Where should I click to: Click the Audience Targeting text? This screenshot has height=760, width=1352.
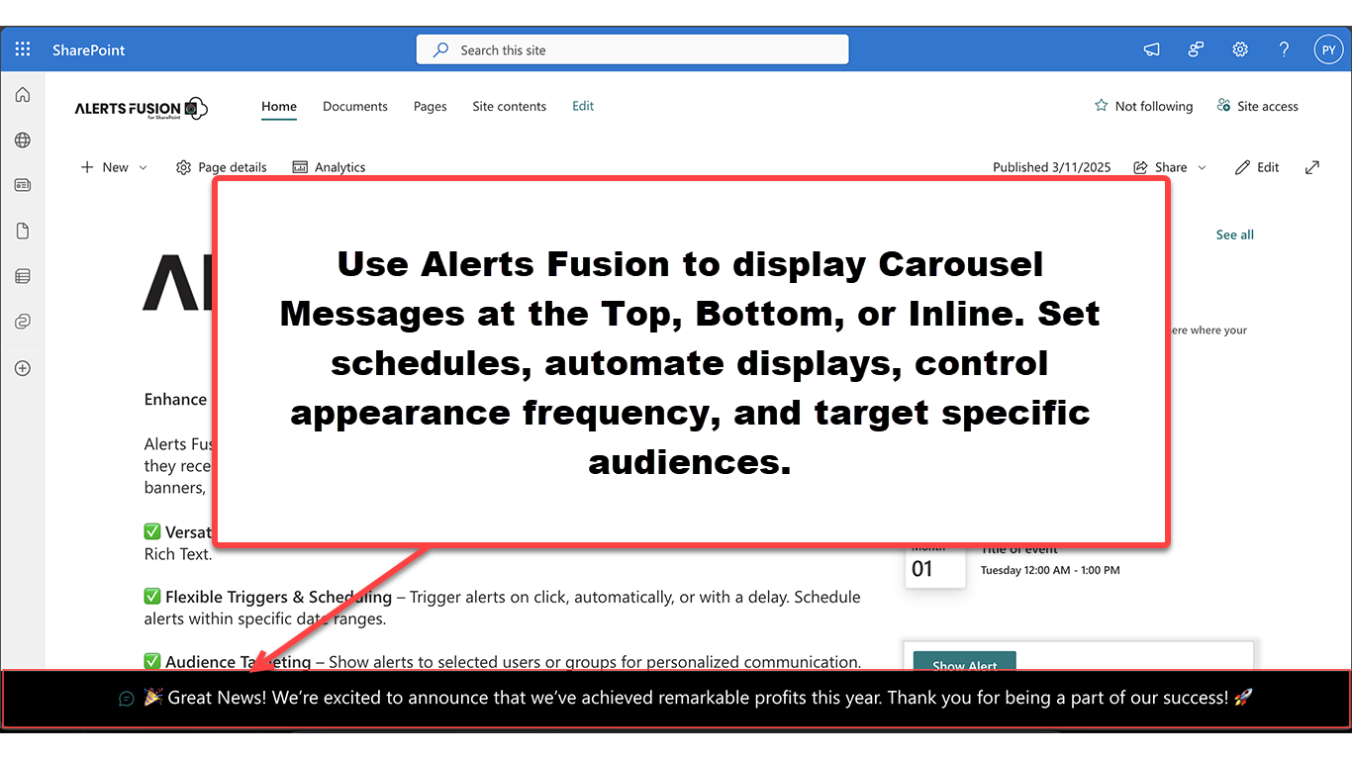coord(239,662)
